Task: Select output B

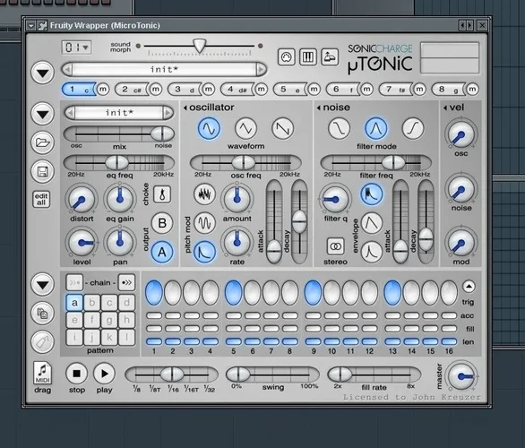Action: (x=162, y=223)
